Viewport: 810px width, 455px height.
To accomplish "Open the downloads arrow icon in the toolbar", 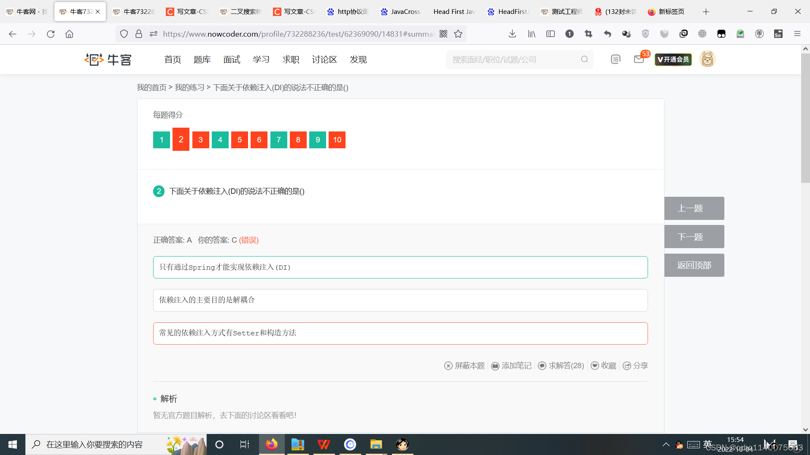I will 512,34.
